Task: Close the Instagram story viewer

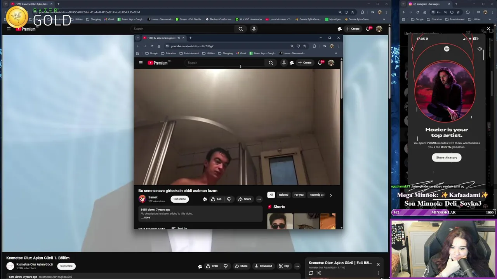Action: tap(488, 29)
